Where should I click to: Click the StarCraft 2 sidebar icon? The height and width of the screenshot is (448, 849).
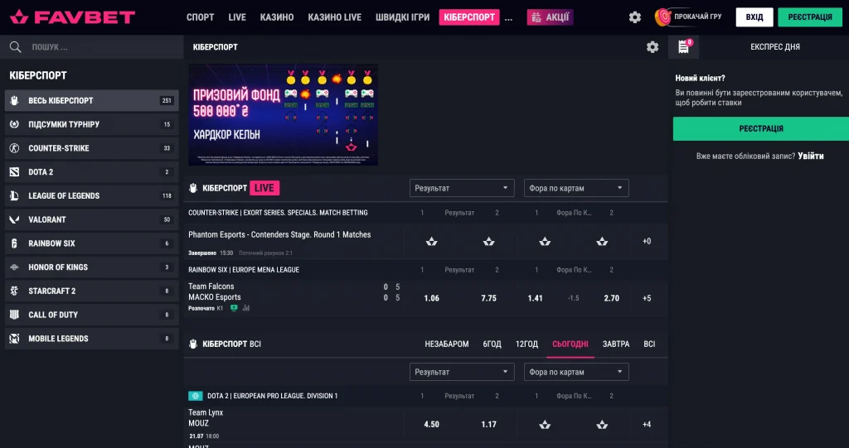pos(15,291)
